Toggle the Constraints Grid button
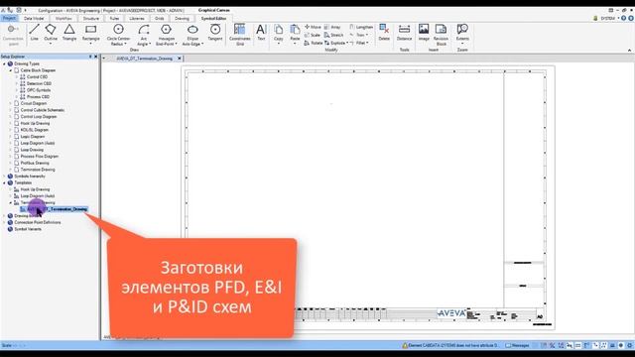This screenshot has width=635, height=357. (x=240, y=35)
